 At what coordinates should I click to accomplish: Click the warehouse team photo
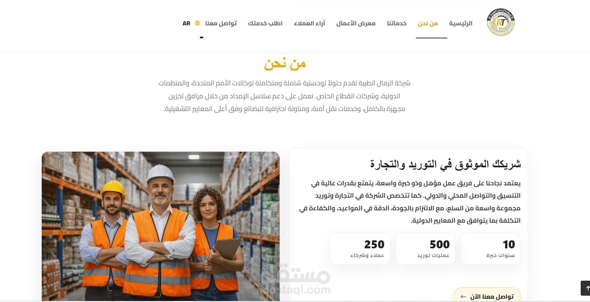click(x=161, y=226)
